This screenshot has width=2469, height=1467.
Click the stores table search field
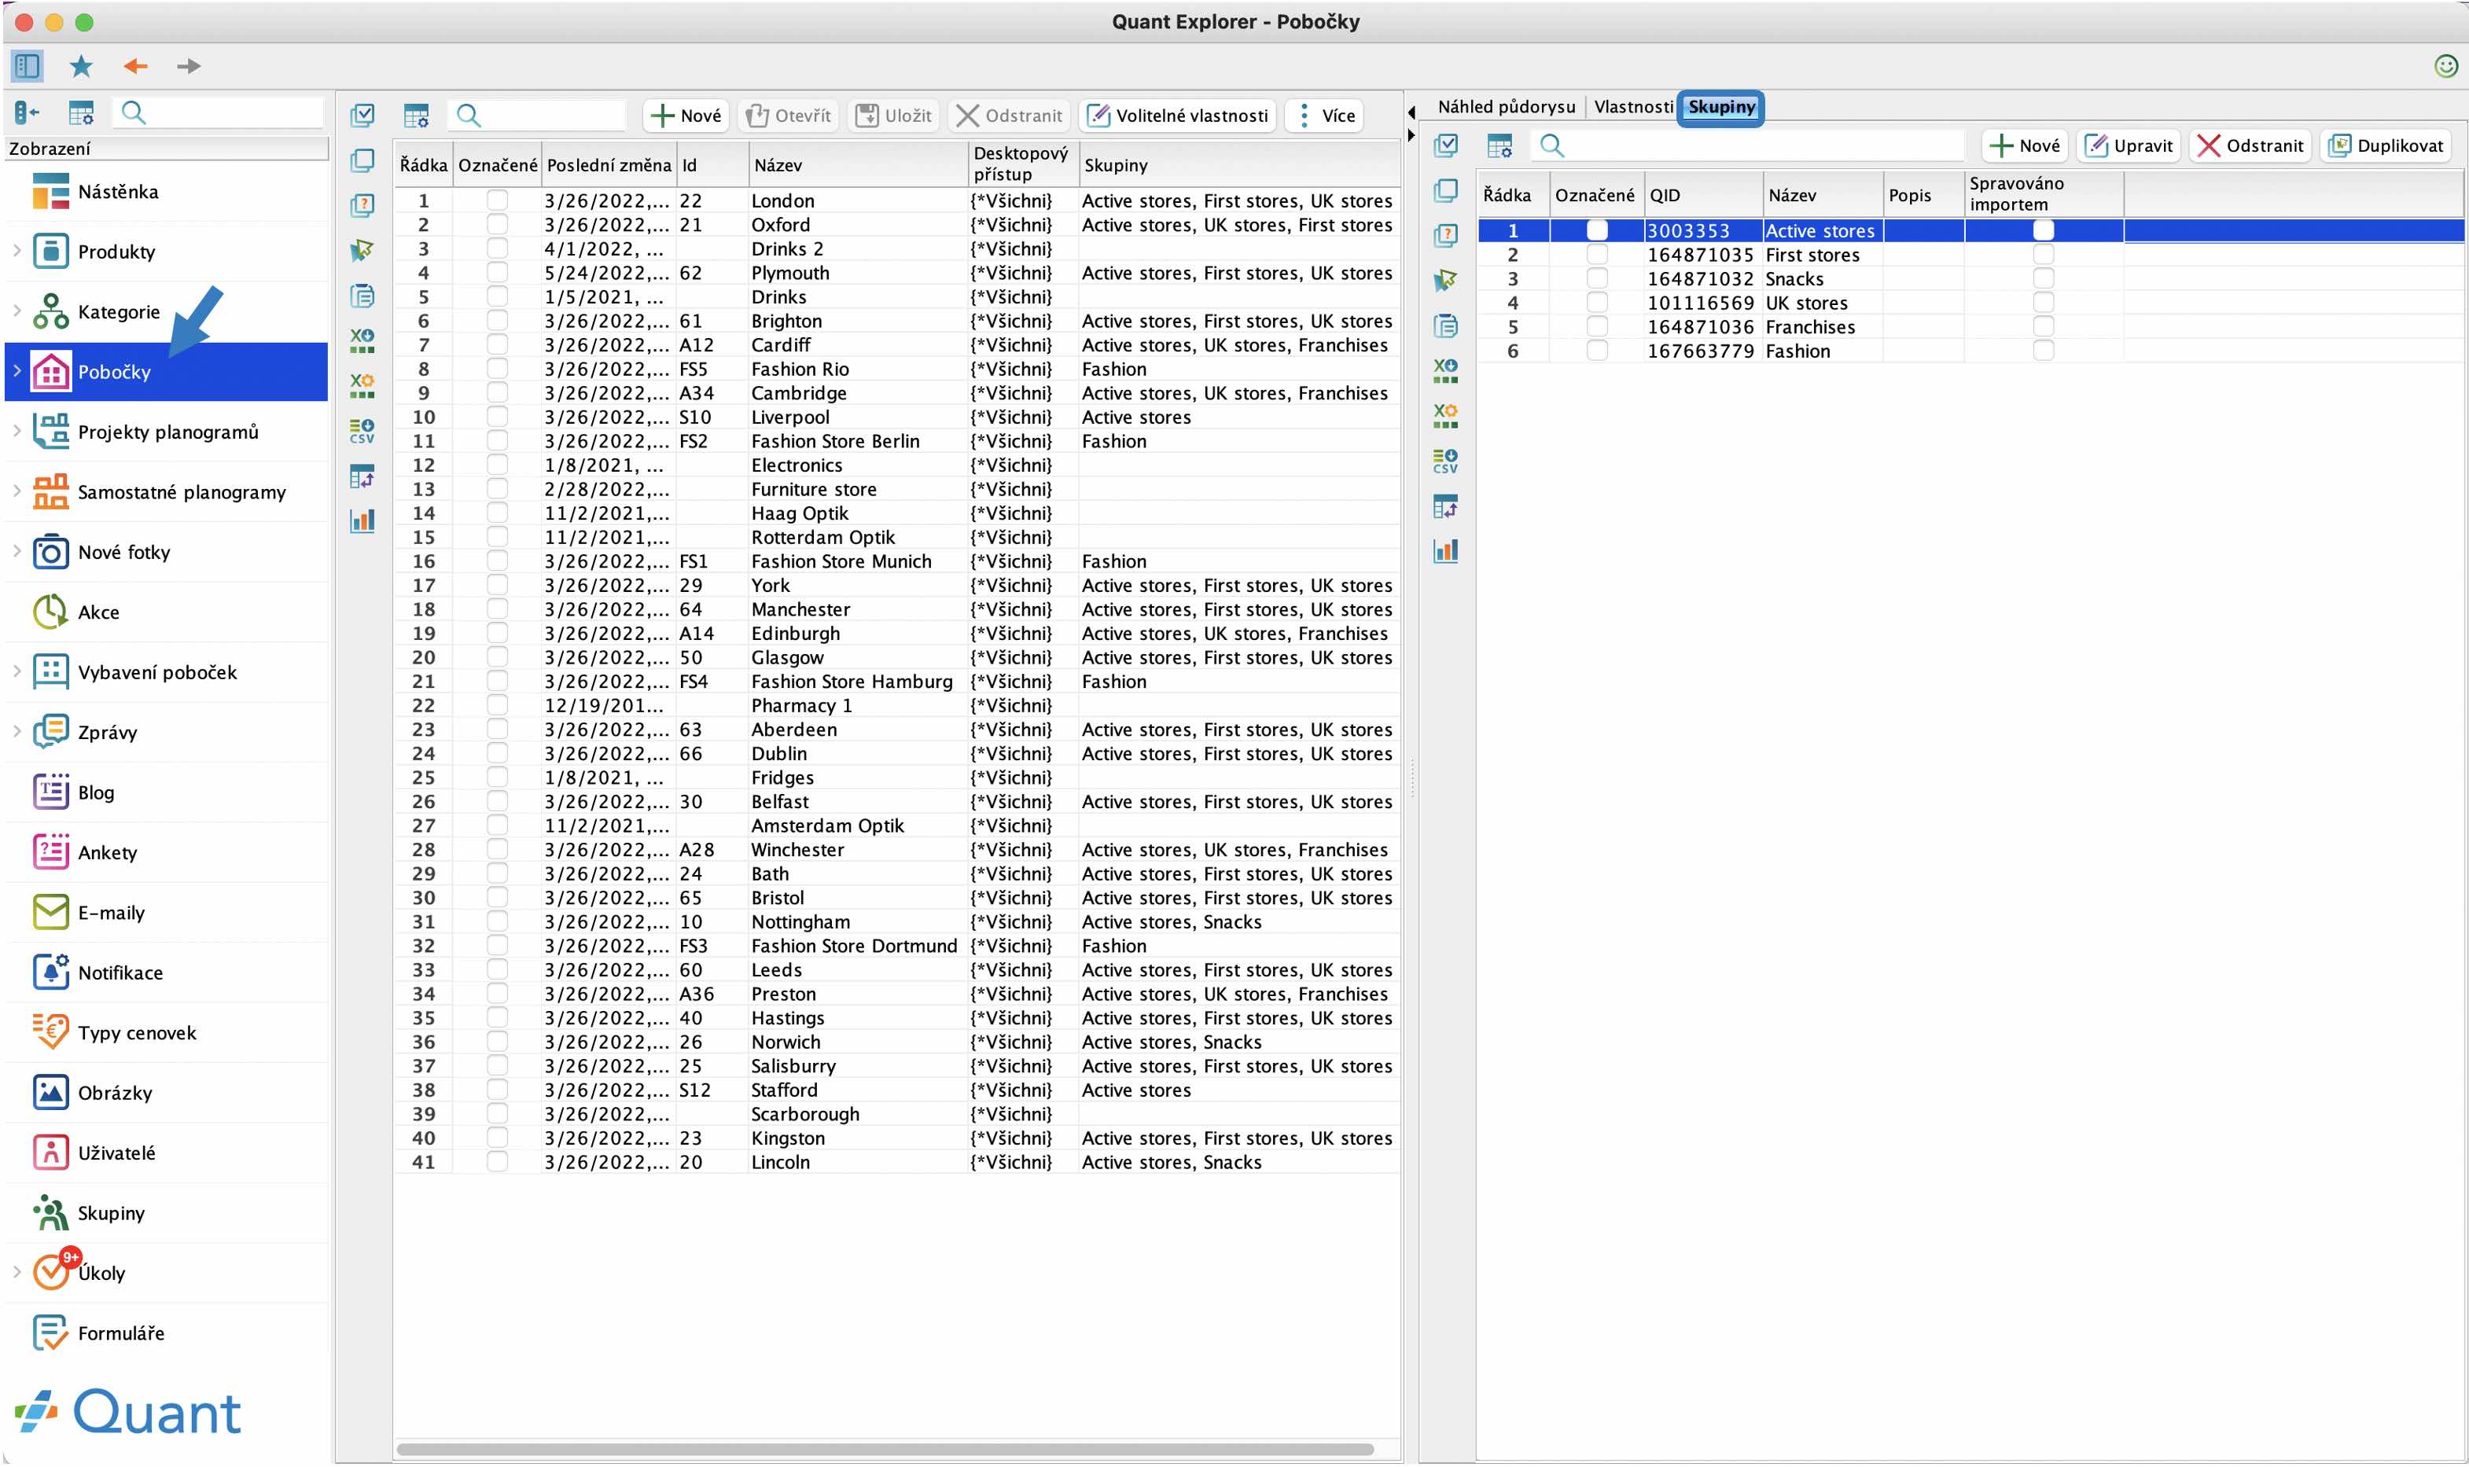point(538,116)
